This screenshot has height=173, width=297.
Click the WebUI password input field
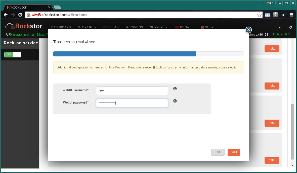click(132, 103)
